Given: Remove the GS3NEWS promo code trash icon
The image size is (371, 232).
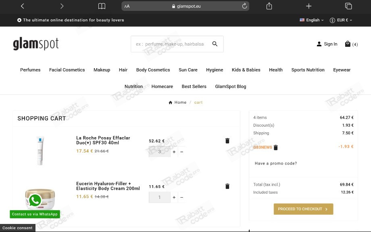Looking at the screenshot, I should [276, 148].
